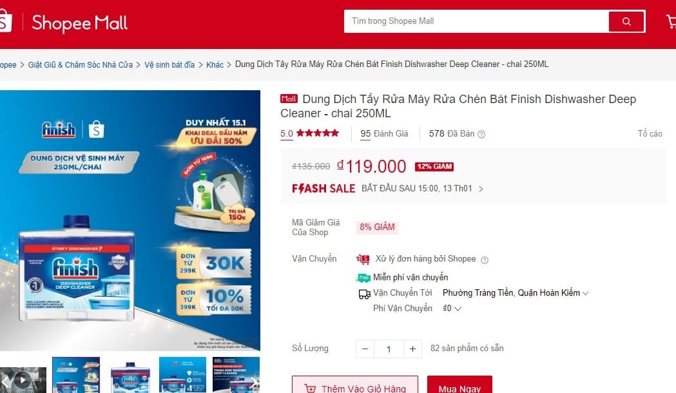The image size is (676, 393).
Task: Click the Shopee bag logo
Action: [x=6, y=21]
